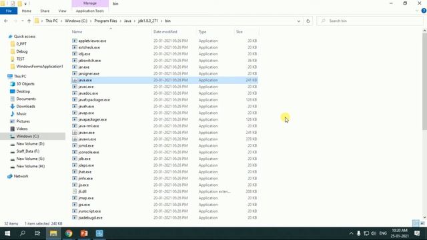
Task: Go up one folder level
Action: coord(29,21)
